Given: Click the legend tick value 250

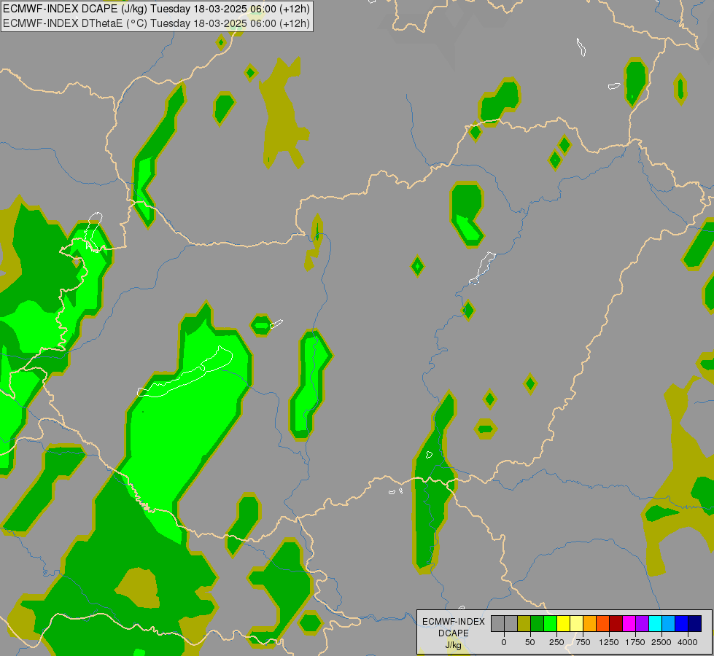Looking at the screenshot, I should tap(556, 642).
